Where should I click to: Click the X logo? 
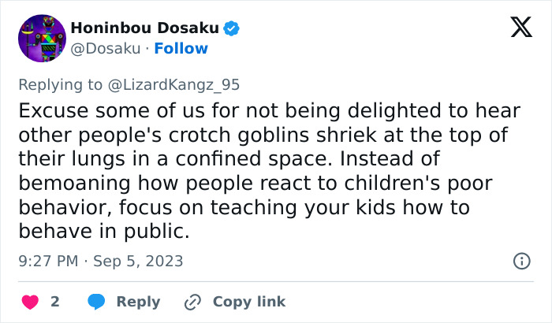click(520, 28)
